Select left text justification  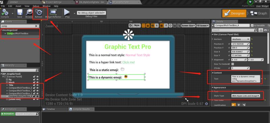[234, 104]
